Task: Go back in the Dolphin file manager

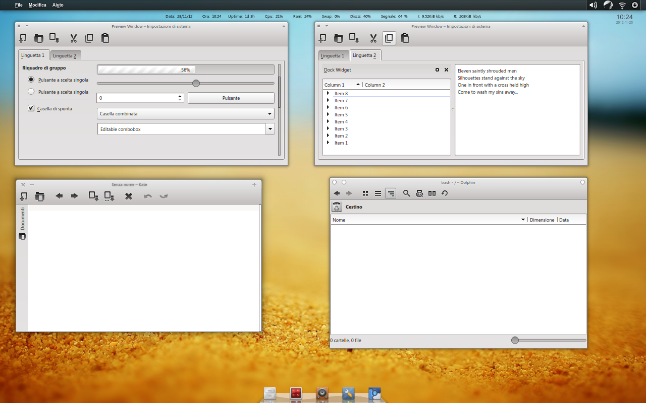Action: 337,193
